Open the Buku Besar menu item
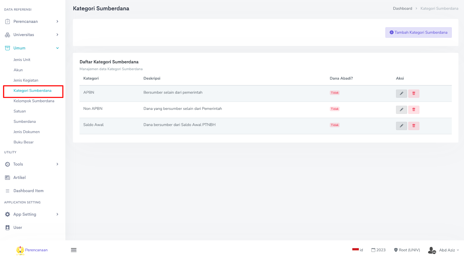Image resolution: width=464 pixels, height=259 pixels. [23, 142]
